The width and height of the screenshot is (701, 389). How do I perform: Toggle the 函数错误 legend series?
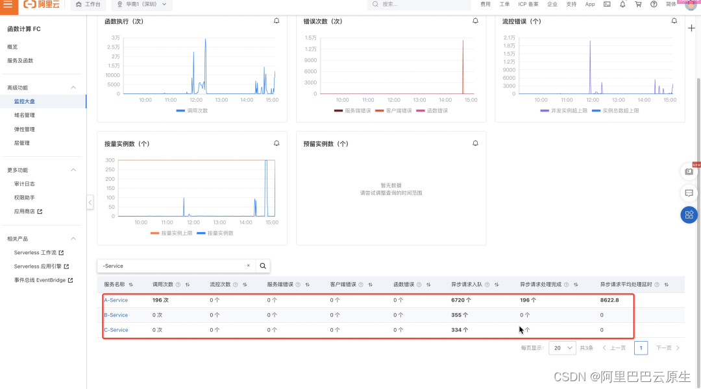432,111
